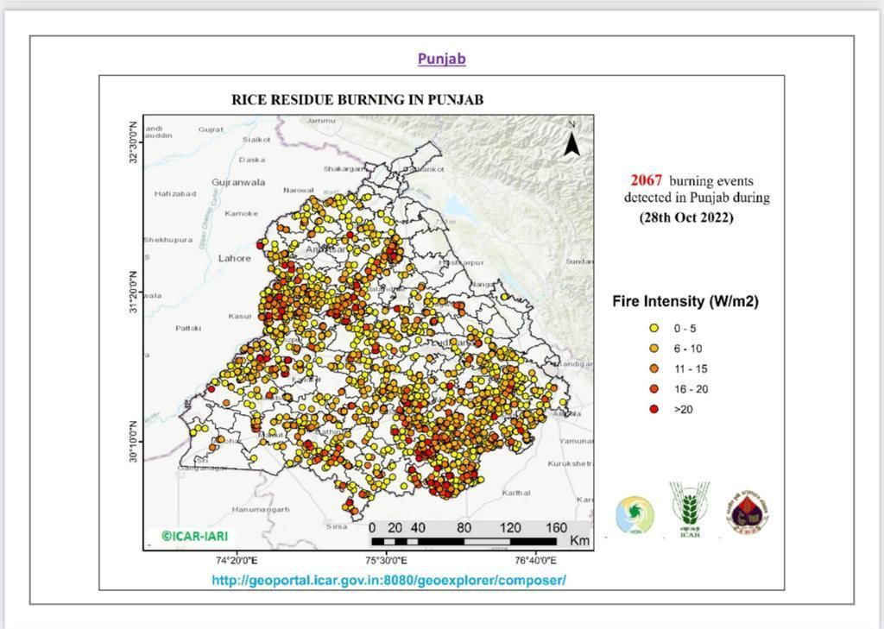The height and width of the screenshot is (629, 884).
Task: Click the red 2067 burning events count
Action: point(646,180)
